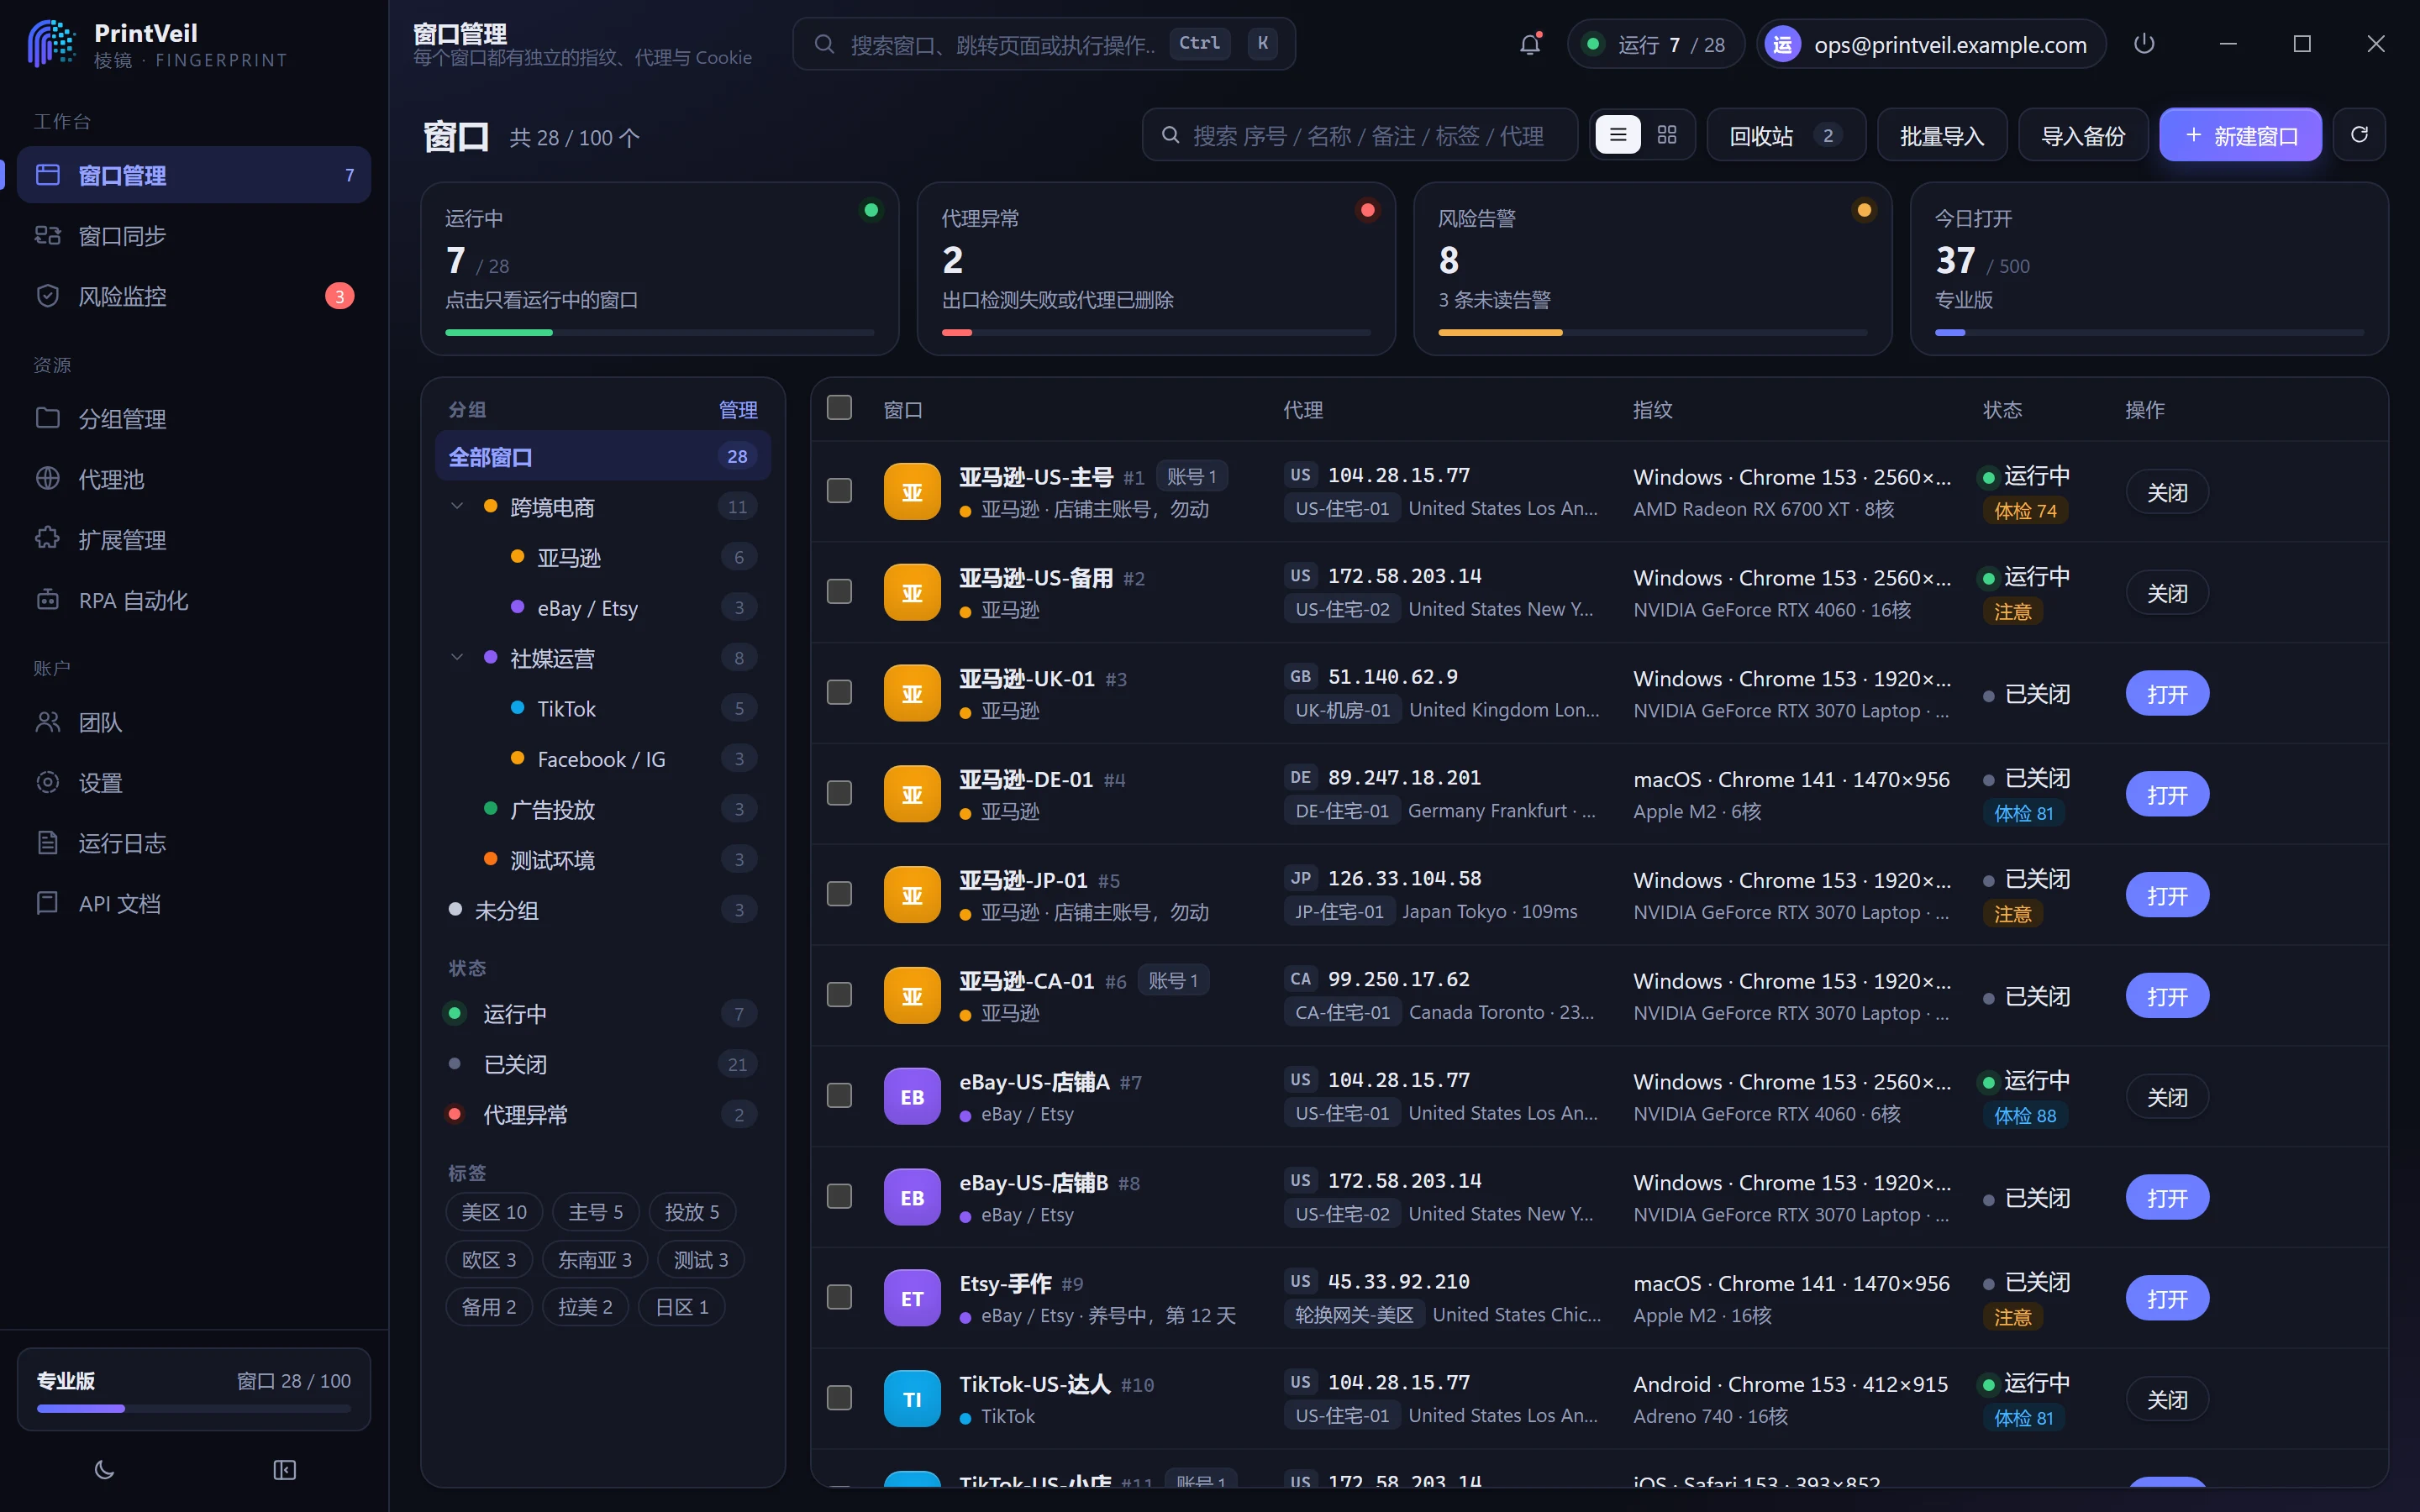
Task: Tick the select-all checkbox in table header
Action: [839, 408]
